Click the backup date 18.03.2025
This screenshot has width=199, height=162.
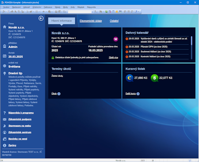pos(96,50)
